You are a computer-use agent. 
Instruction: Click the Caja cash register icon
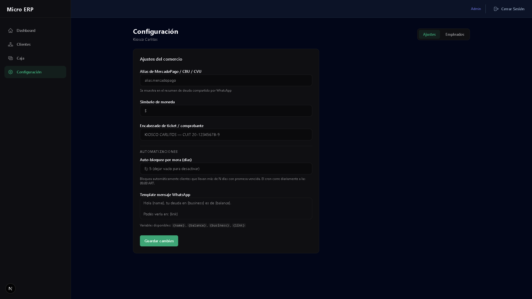click(x=11, y=58)
